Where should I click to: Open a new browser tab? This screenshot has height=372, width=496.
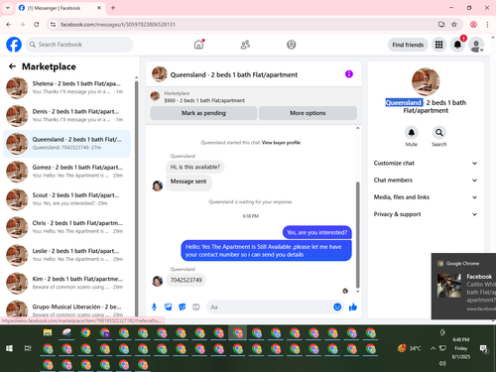tap(113, 8)
